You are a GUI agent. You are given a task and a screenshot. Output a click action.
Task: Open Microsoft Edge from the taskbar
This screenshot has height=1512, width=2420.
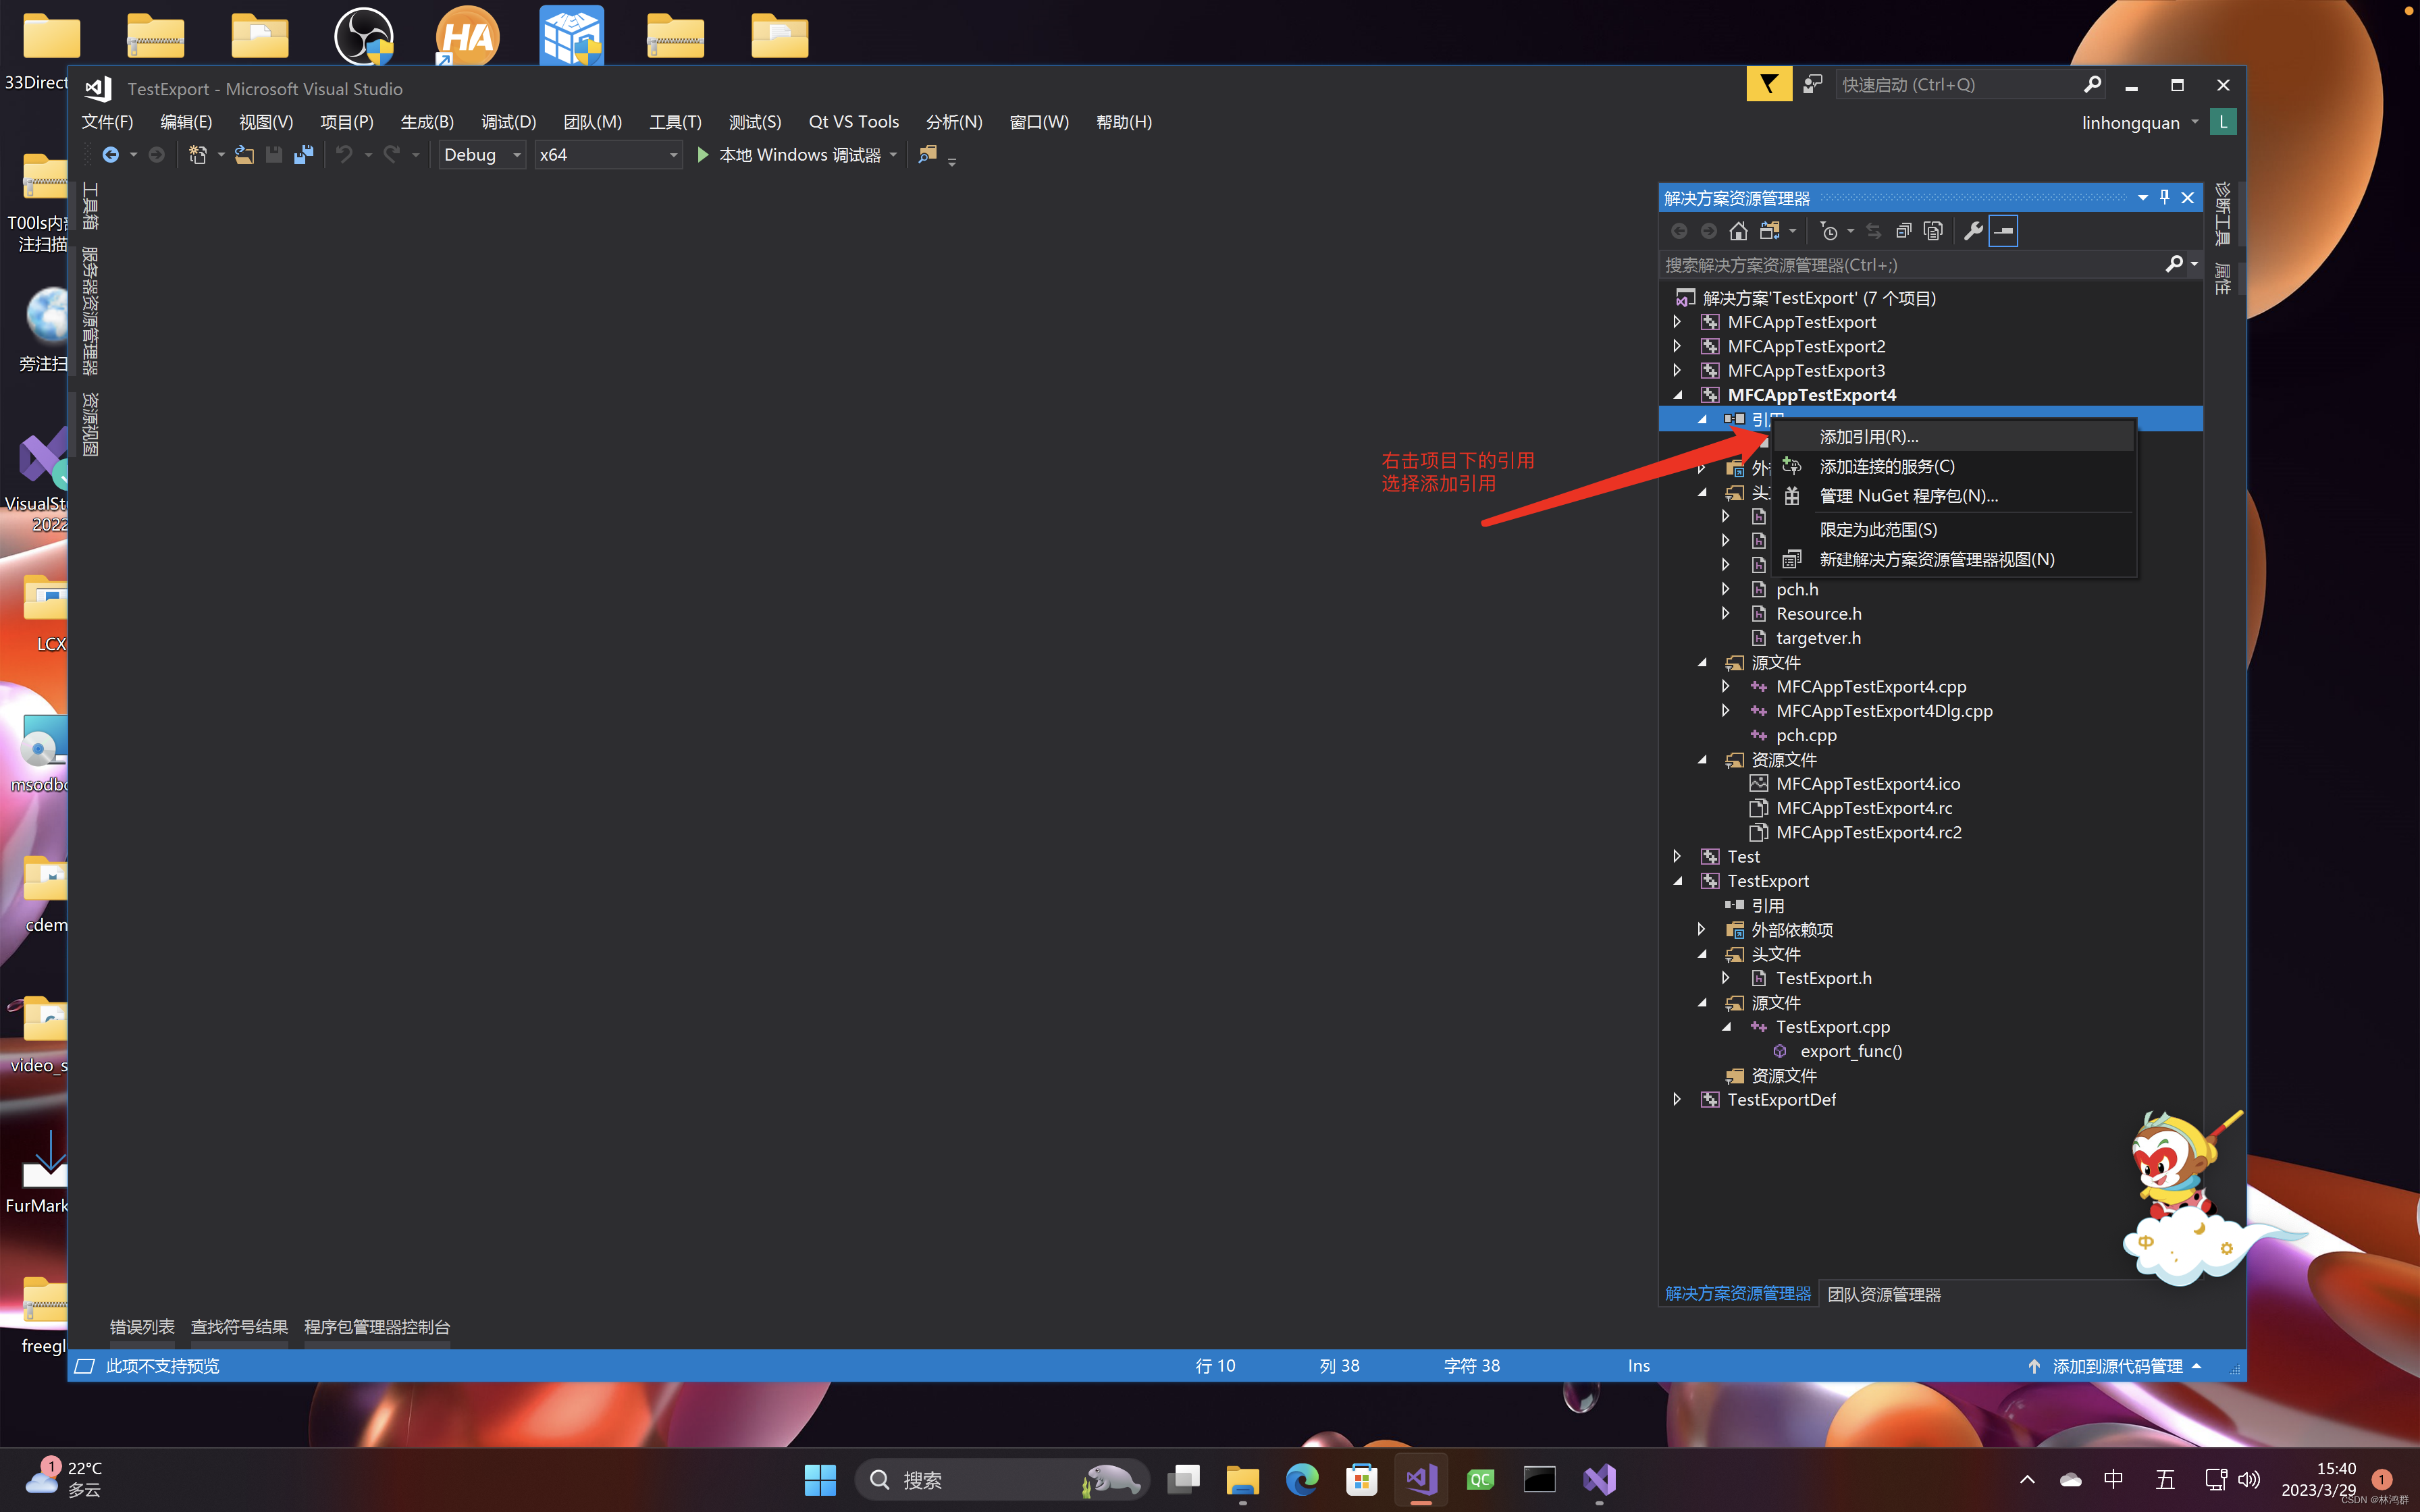click(1302, 1479)
